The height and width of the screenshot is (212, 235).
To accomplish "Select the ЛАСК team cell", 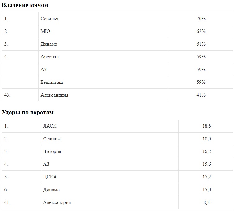I will click(50, 126).
